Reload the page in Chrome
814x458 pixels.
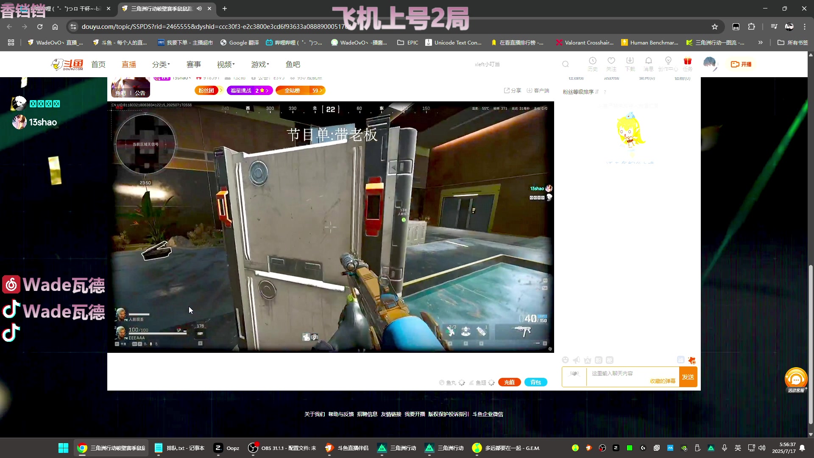40,27
